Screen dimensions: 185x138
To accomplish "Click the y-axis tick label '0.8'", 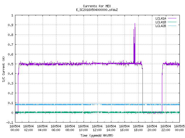I will [x=10, y=35].
